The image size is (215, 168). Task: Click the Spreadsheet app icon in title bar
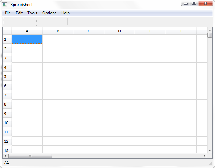click(5, 5)
